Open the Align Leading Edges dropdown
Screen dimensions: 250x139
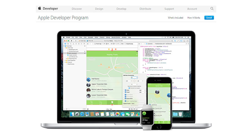(137, 101)
